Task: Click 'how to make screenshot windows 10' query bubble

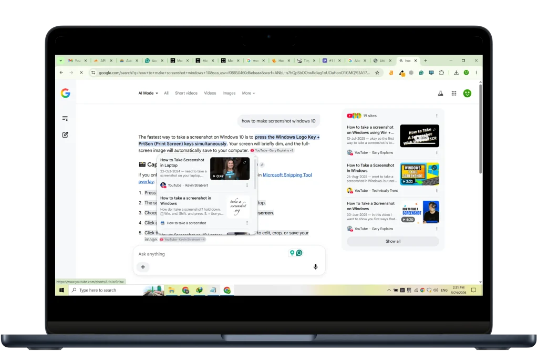Action: (x=278, y=121)
